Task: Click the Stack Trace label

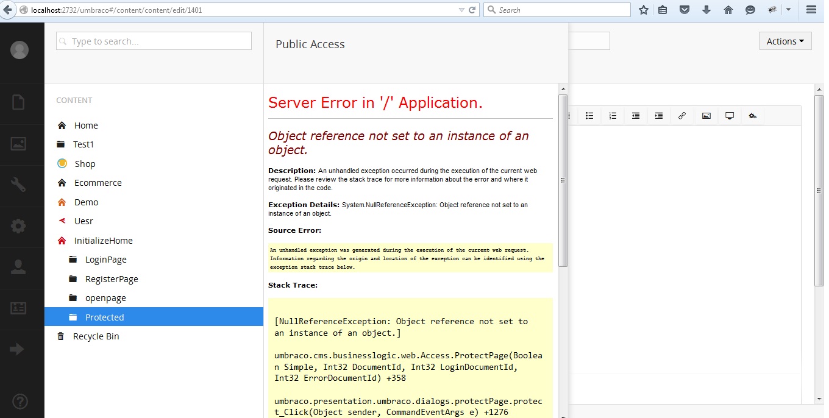Action: click(x=293, y=285)
